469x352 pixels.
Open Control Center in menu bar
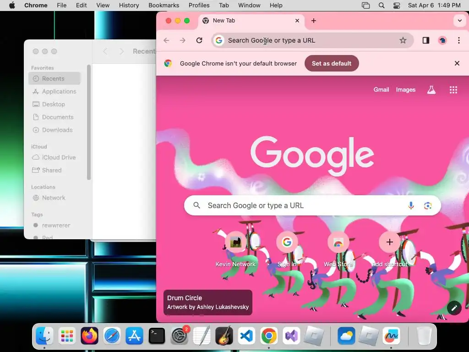tap(397, 5)
